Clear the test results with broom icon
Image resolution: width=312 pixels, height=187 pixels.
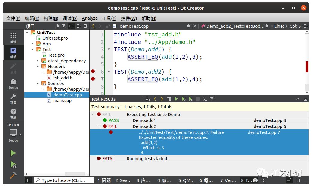tap(147, 99)
